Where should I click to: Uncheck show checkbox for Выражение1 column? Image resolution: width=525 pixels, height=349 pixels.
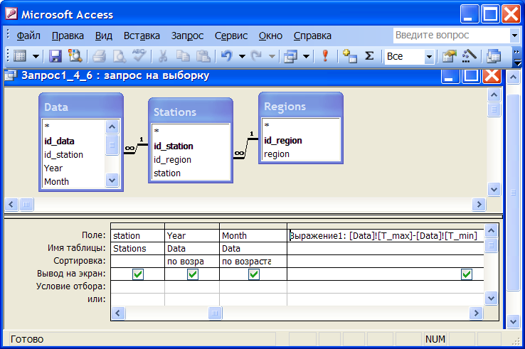[467, 274]
